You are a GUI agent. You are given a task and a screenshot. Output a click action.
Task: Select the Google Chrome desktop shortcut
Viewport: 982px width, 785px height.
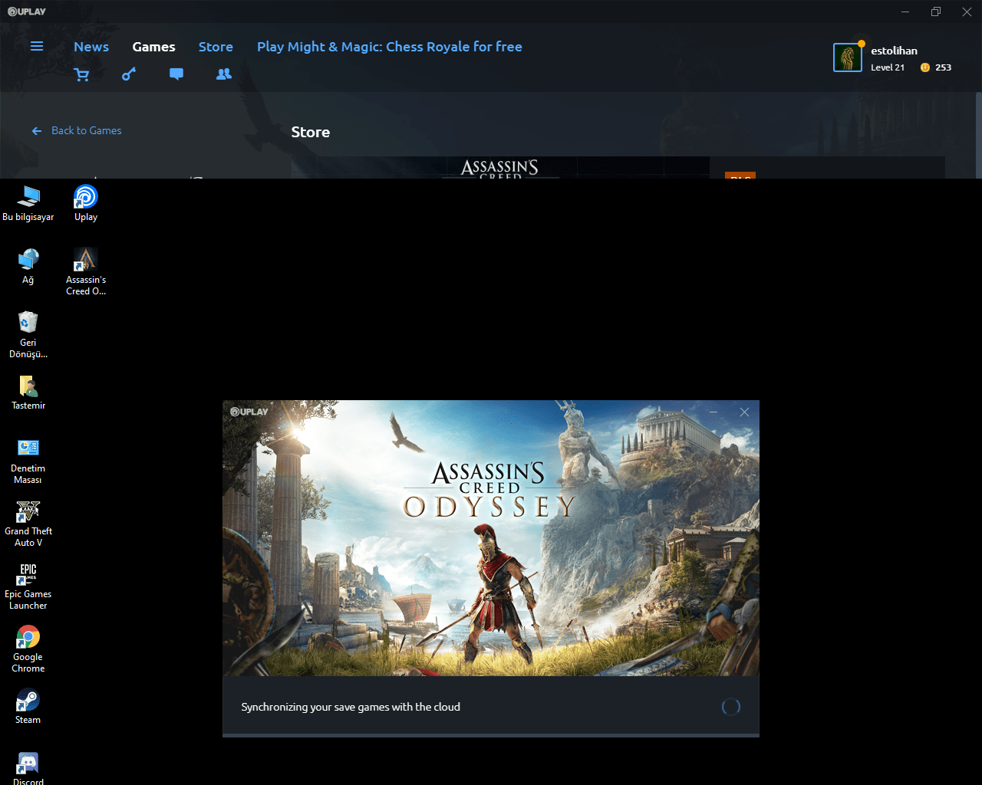point(28,649)
